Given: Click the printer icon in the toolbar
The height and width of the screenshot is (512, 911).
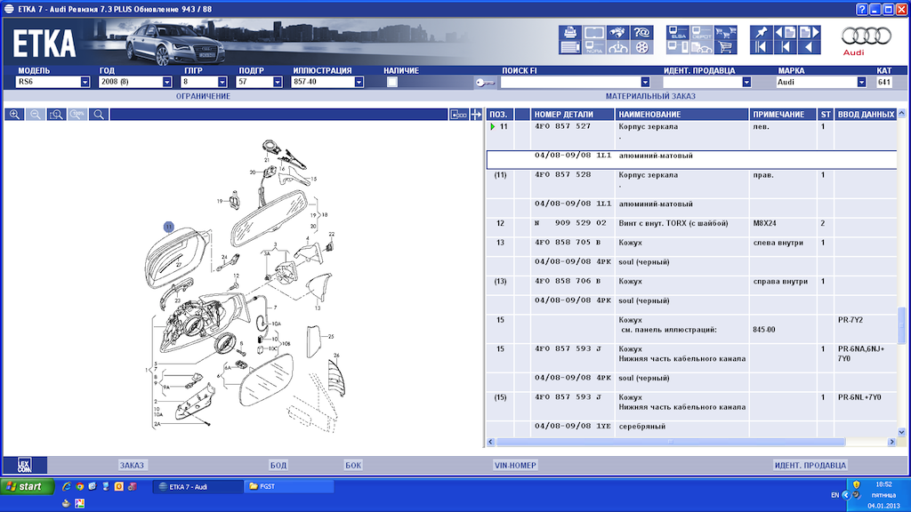Looking at the screenshot, I should point(570,32).
